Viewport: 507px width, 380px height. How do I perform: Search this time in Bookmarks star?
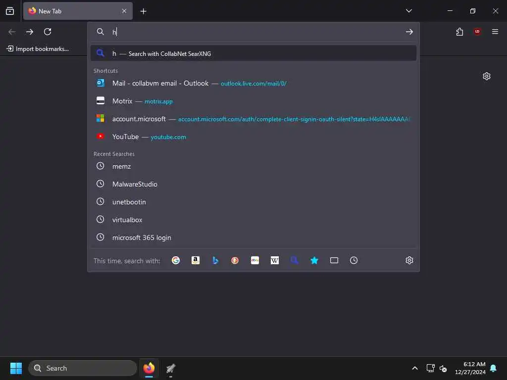(314, 260)
